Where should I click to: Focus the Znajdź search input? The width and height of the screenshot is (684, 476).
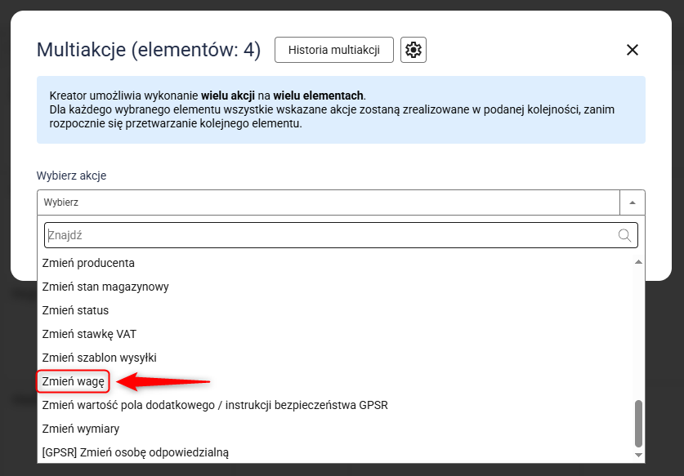327,235
